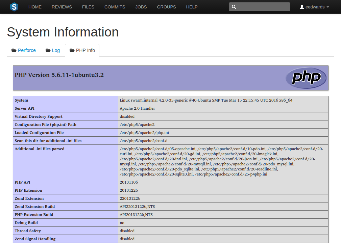Screen dimensions: 341x243
Task: Click the System row label
Action: pos(21,100)
